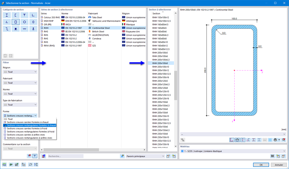Screen dimensions: 289x169
Task: Select the bar section category icon
Action: [33, 29]
